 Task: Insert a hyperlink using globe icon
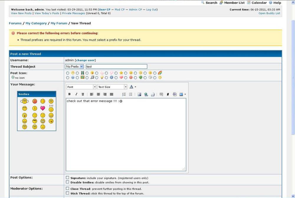[146, 94]
